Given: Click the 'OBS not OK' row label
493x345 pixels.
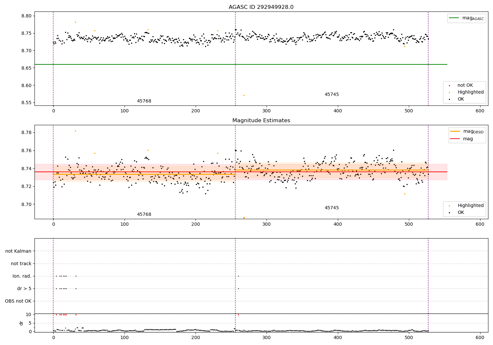Looking at the screenshot, I should tap(18, 301).
